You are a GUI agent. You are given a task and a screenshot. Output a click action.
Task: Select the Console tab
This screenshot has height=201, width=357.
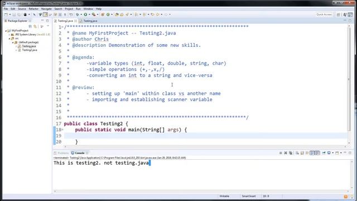pos(79,153)
